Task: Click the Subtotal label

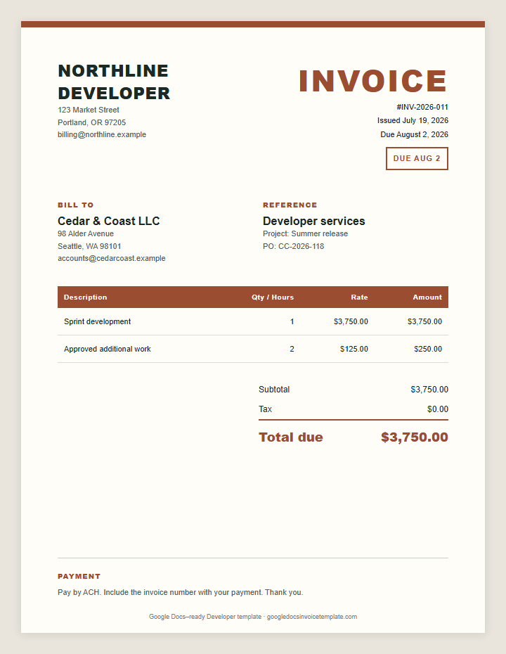Action: pos(274,389)
